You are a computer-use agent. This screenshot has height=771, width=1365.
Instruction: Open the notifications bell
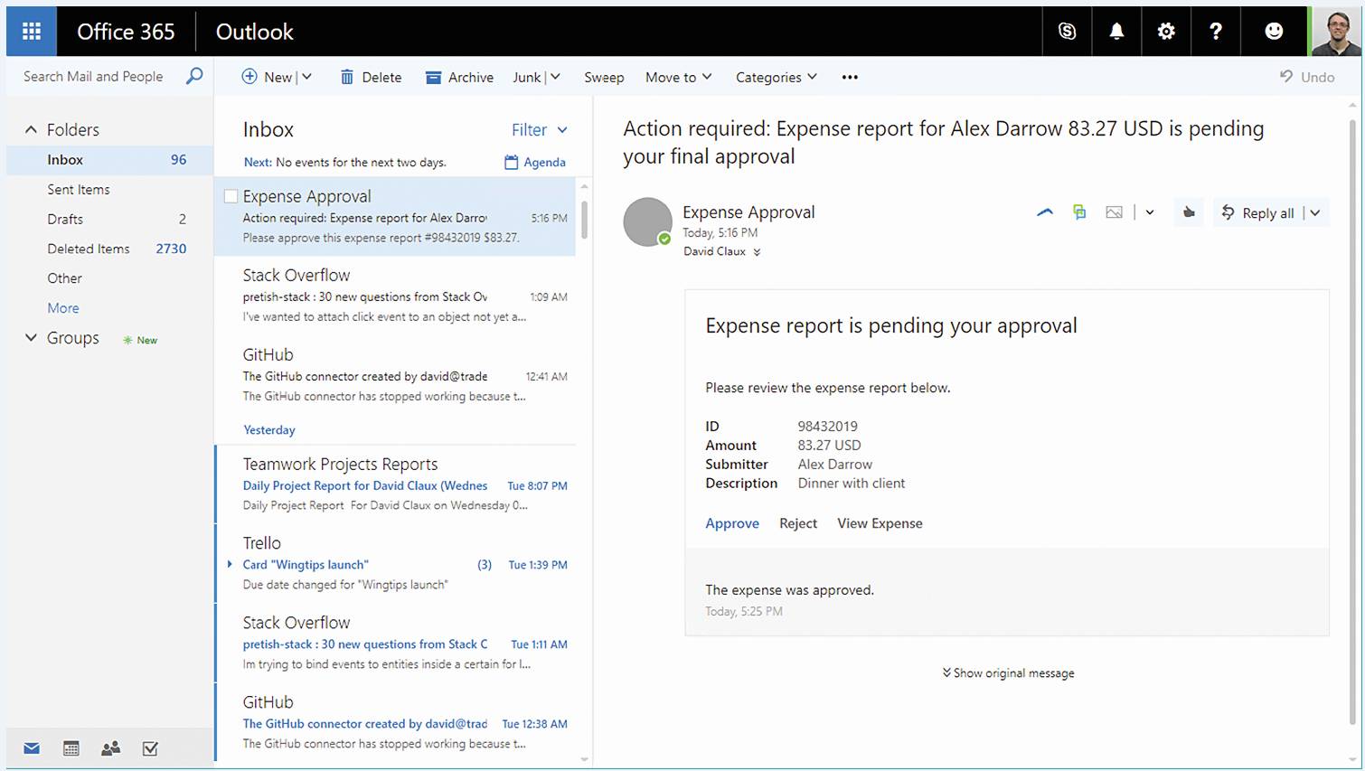(1116, 32)
